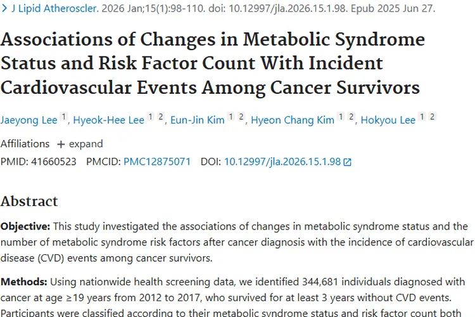The image size is (475, 317).
Task: Click affiliation superscript 1 after Eun-Jin Kim
Action: (231, 117)
